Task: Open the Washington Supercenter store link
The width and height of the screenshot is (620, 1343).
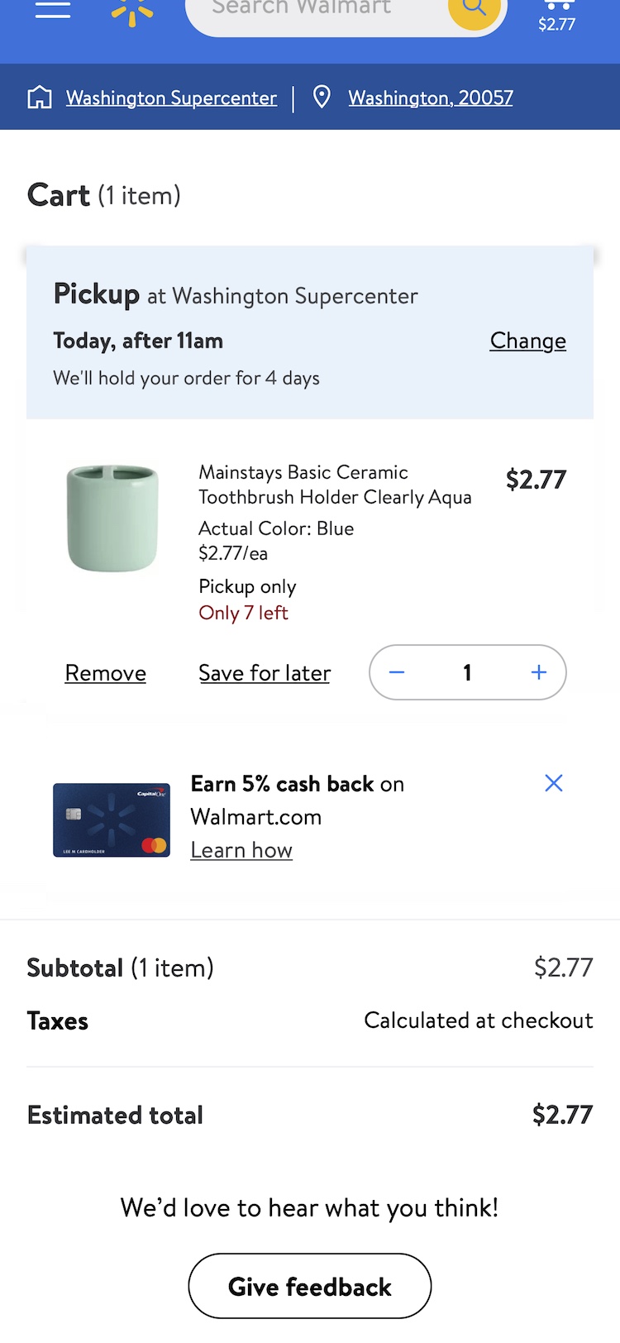Action: (x=171, y=98)
